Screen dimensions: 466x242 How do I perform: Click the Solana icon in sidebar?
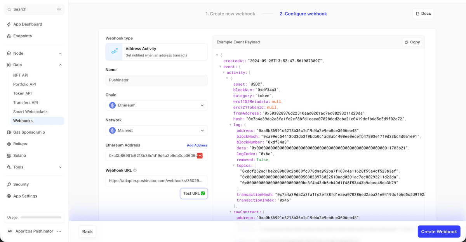9,156
